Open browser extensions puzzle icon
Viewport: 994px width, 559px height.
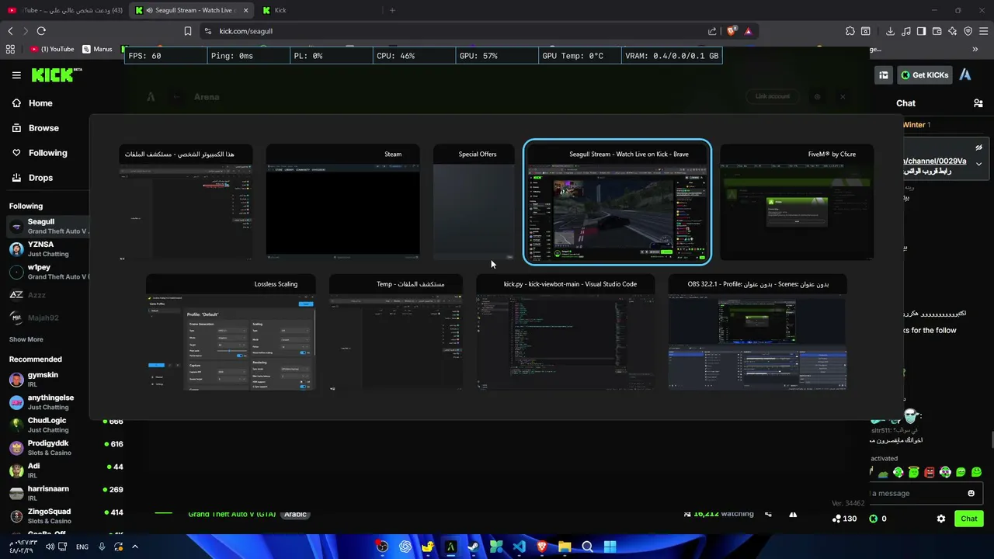tap(850, 31)
